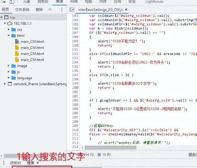
Task: Expand the network_iframe tree node
Action: click(5, 84)
